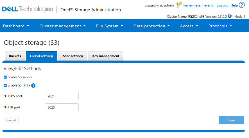
Task: Open the Protocols dropdown menu
Action: coord(220,26)
